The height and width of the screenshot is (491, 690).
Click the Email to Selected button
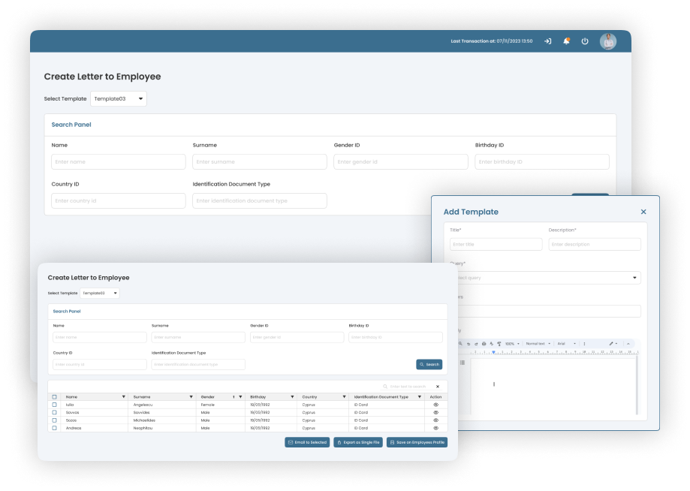(307, 442)
